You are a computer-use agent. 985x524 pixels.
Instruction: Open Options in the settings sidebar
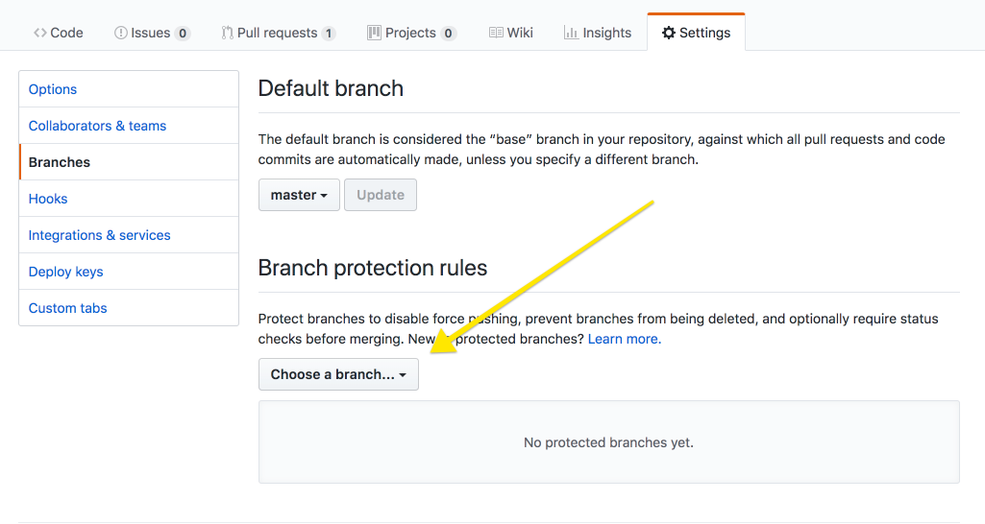[x=129, y=89]
